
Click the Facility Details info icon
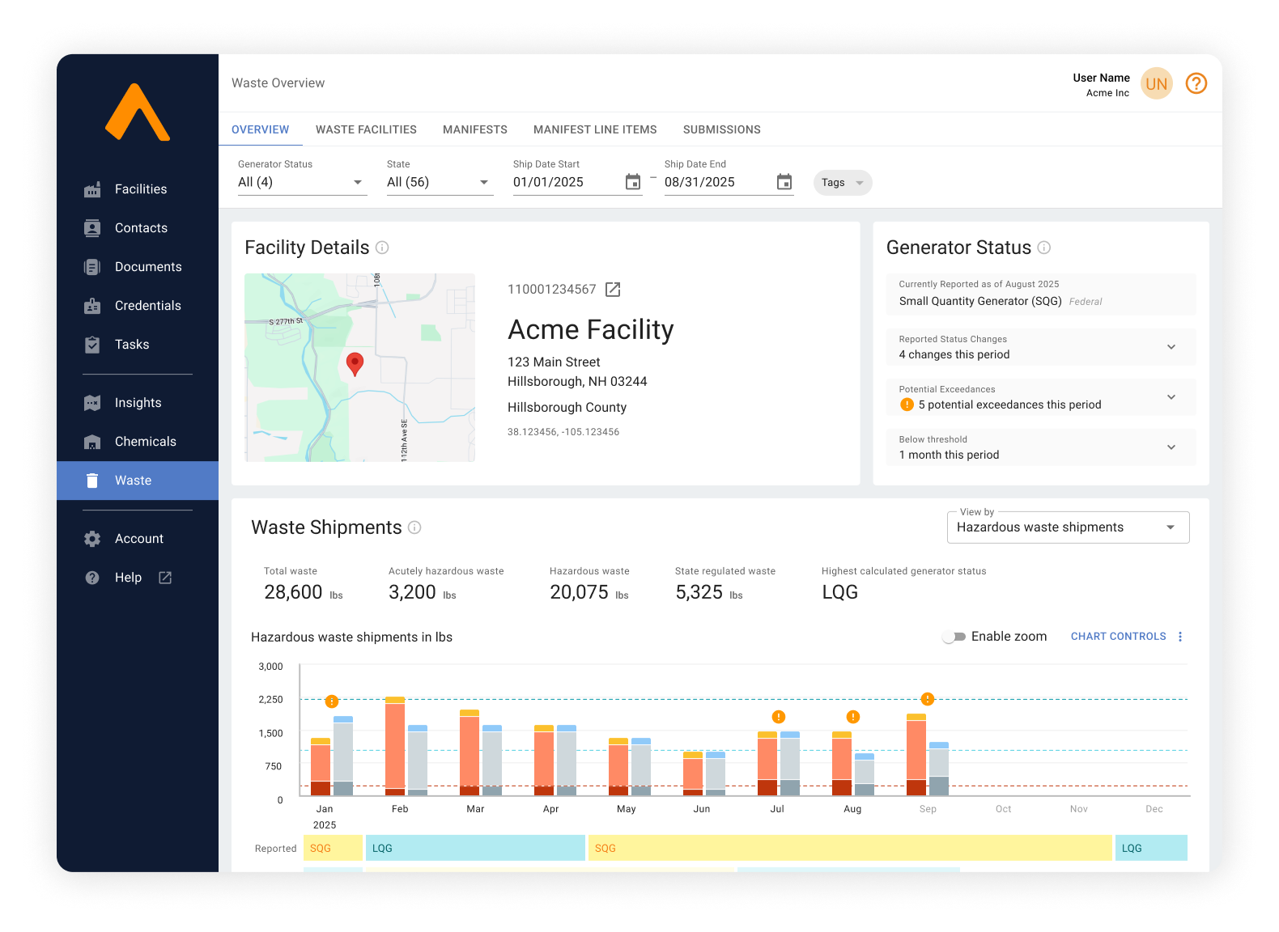coord(382,248)
